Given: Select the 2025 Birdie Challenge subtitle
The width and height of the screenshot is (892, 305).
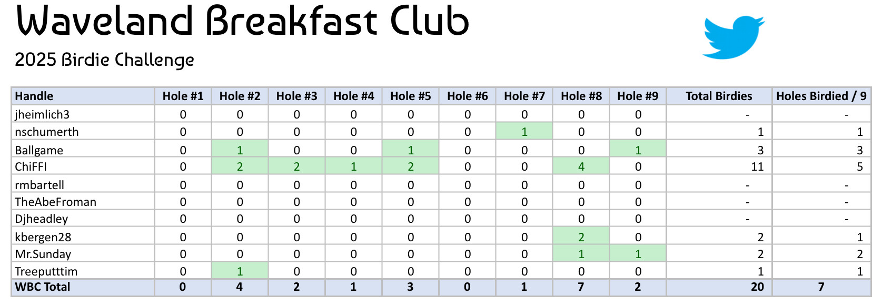Looking at the screenshot, I should [104, 60].
